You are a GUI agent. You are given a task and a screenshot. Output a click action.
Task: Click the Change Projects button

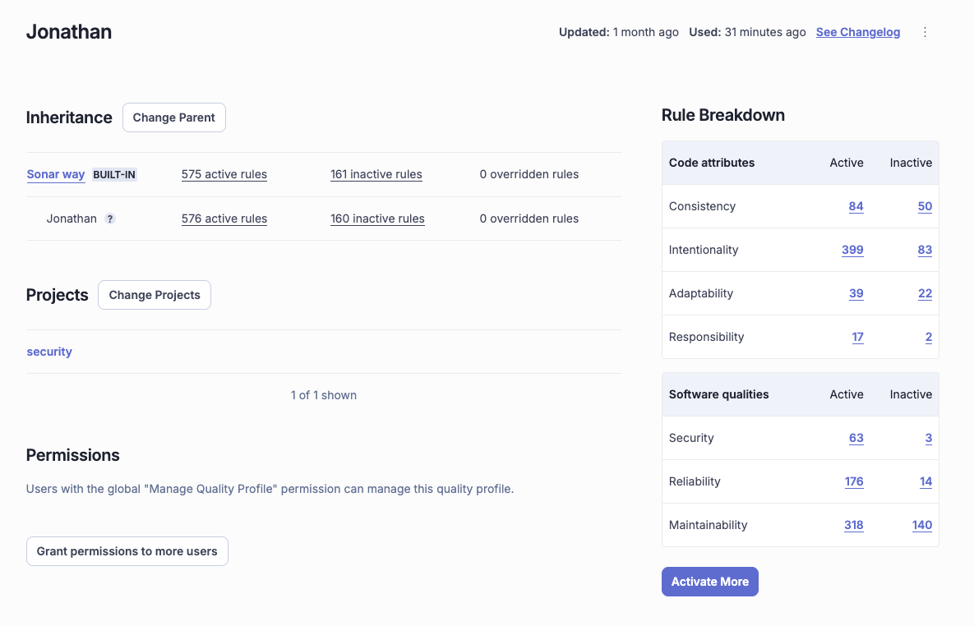pos(155,295)
